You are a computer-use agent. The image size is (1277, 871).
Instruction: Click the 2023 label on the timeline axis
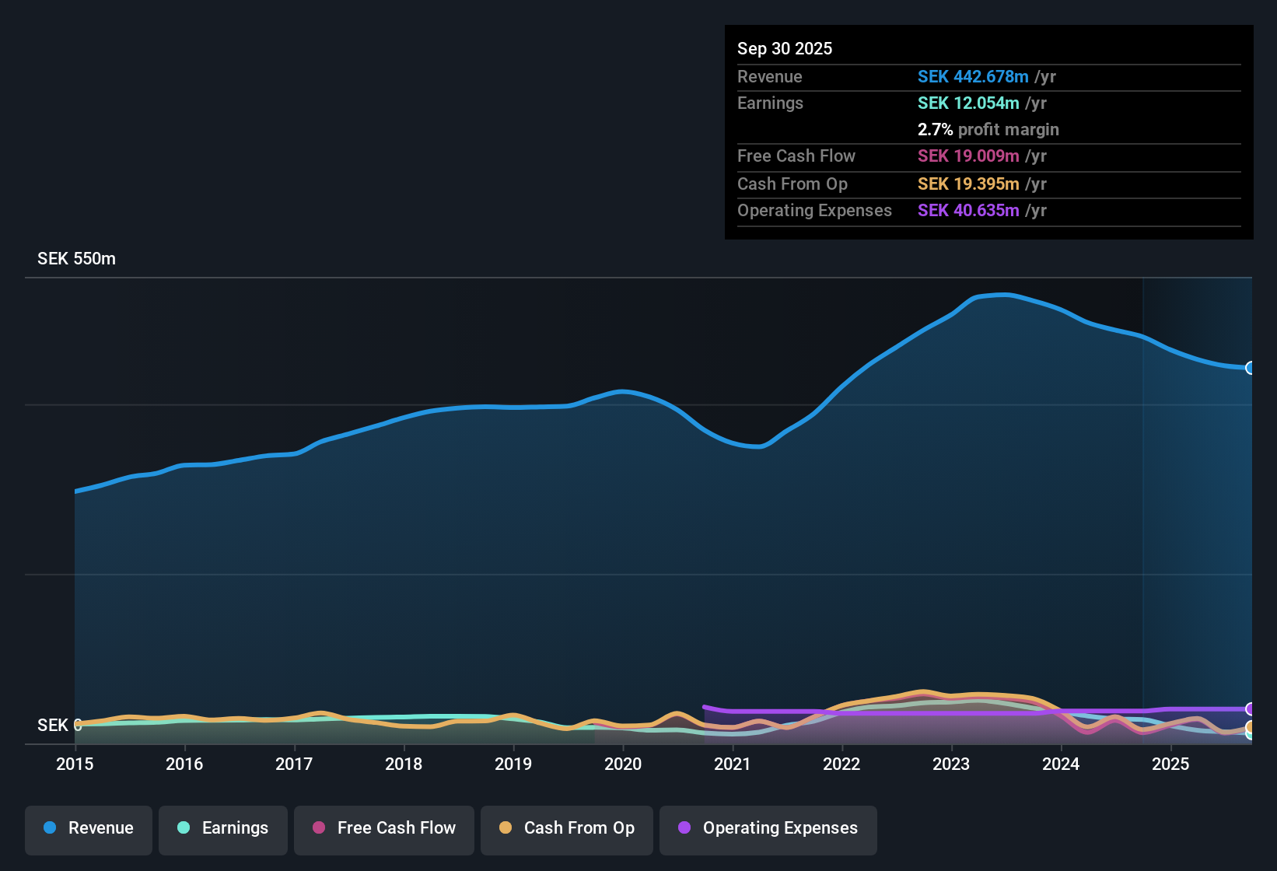click(x=952, y=764)
